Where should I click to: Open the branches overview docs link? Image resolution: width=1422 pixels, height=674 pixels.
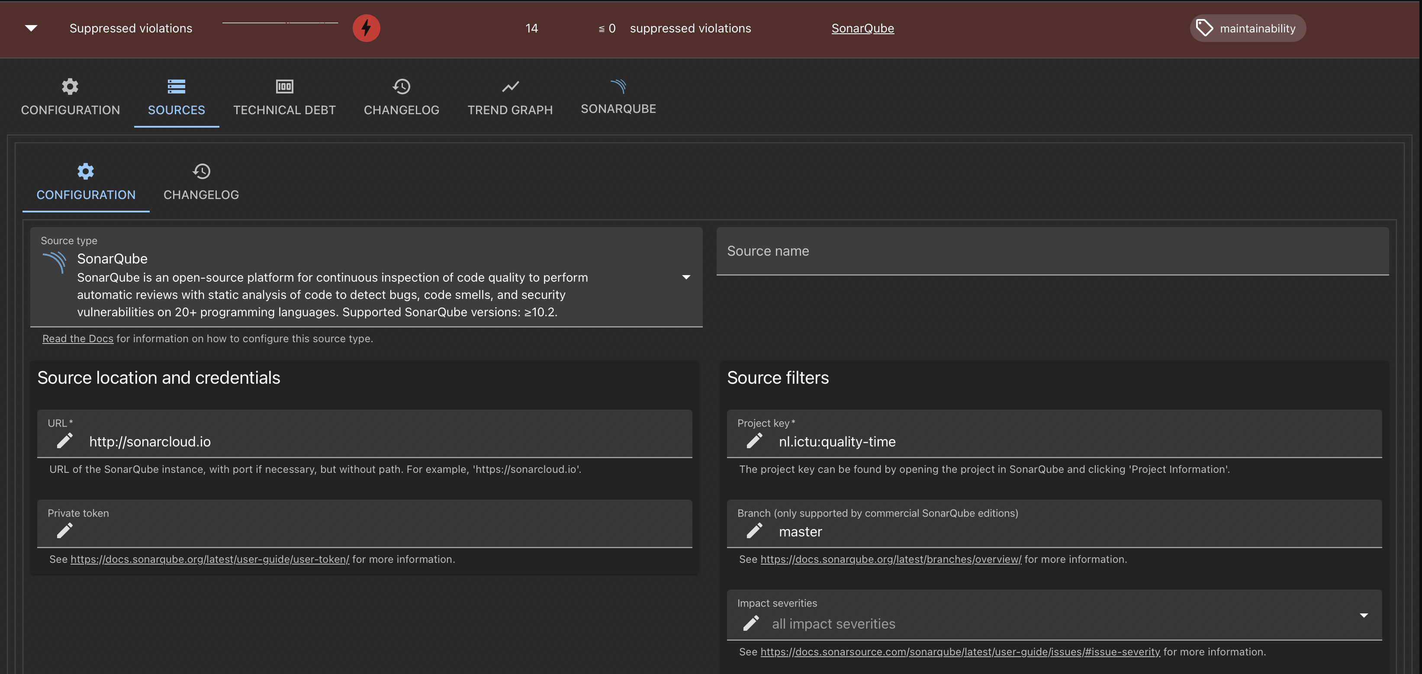click(891, 559)
